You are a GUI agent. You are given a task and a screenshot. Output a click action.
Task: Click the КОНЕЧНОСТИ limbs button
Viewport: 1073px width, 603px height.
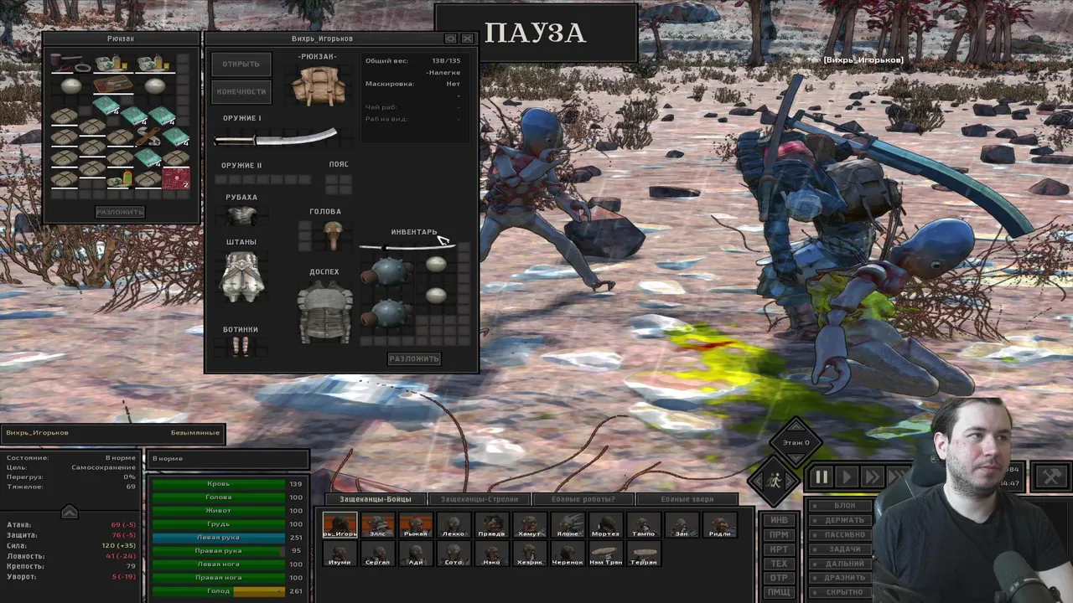(x=241, y=92)
